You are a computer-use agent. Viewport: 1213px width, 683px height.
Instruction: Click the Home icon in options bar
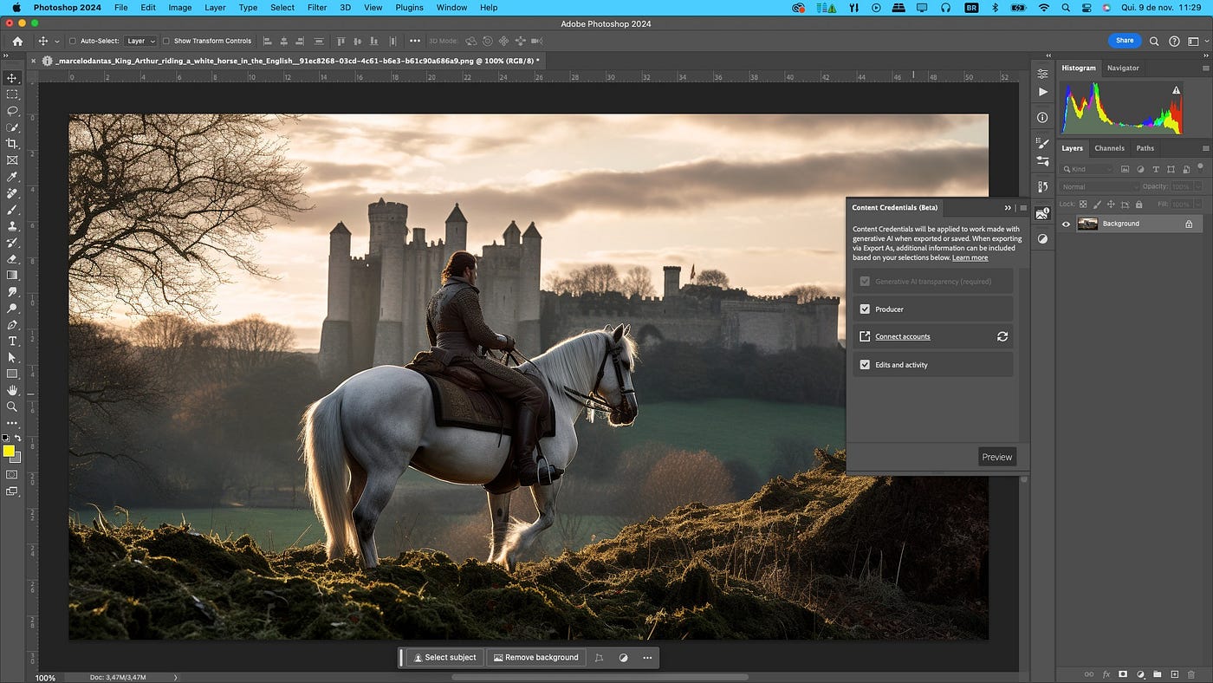(17, 41)
